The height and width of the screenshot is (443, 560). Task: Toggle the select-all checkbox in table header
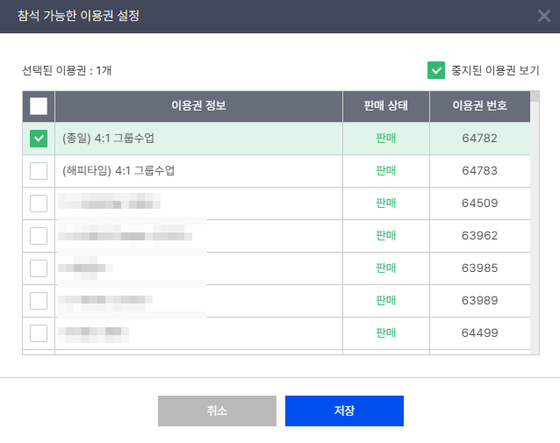[39, 106]
